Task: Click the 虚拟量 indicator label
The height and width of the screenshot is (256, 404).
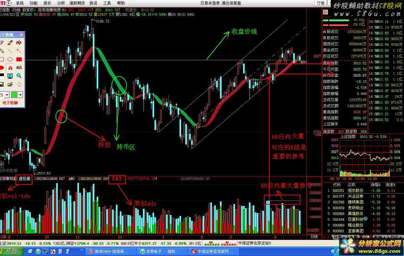Action: pos(24,179)
